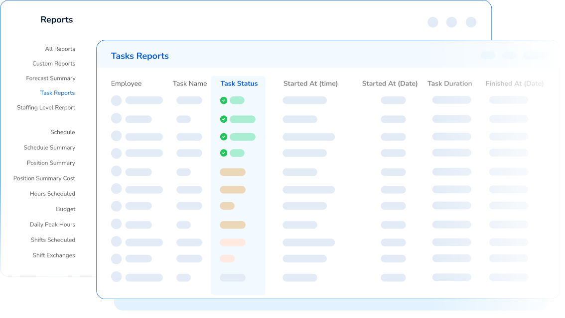565x318 pixels.
Task: Click the first window control dot on the Reports card
Action: [432, 22]
